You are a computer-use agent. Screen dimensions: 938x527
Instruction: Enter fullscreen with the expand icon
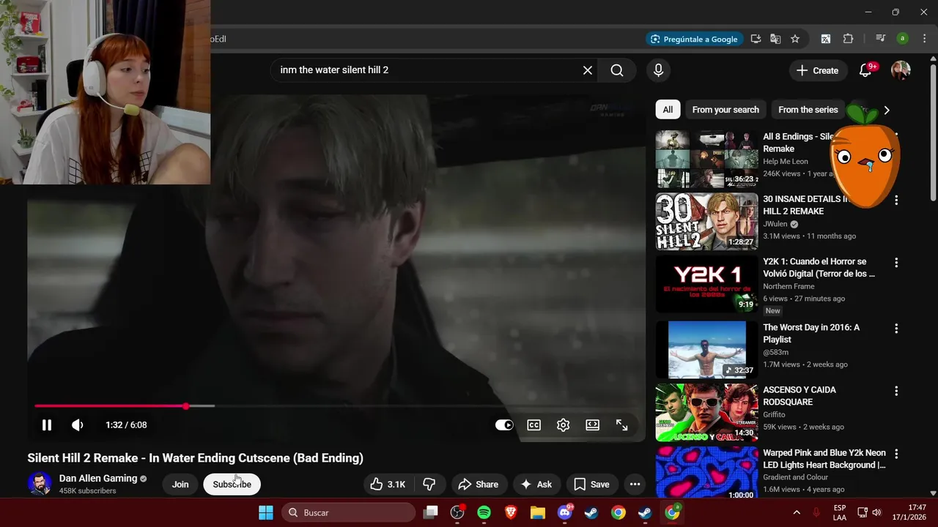(621, 425)
